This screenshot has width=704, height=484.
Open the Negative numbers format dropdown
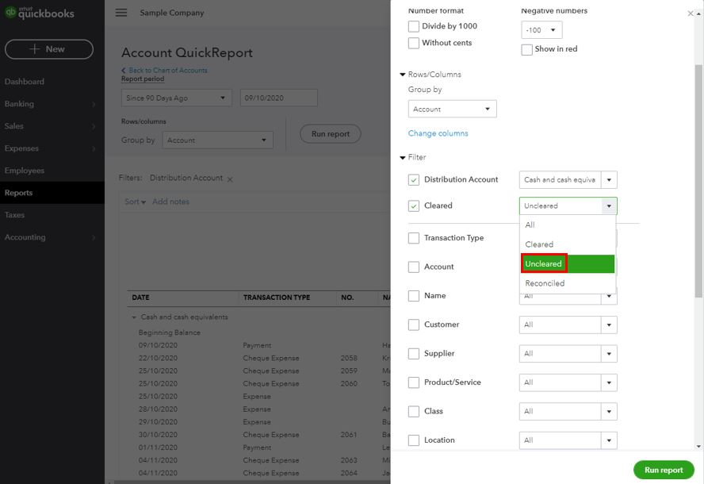pos(541,30)
